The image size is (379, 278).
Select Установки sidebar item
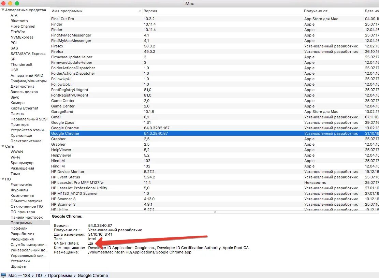click(20, 261)
